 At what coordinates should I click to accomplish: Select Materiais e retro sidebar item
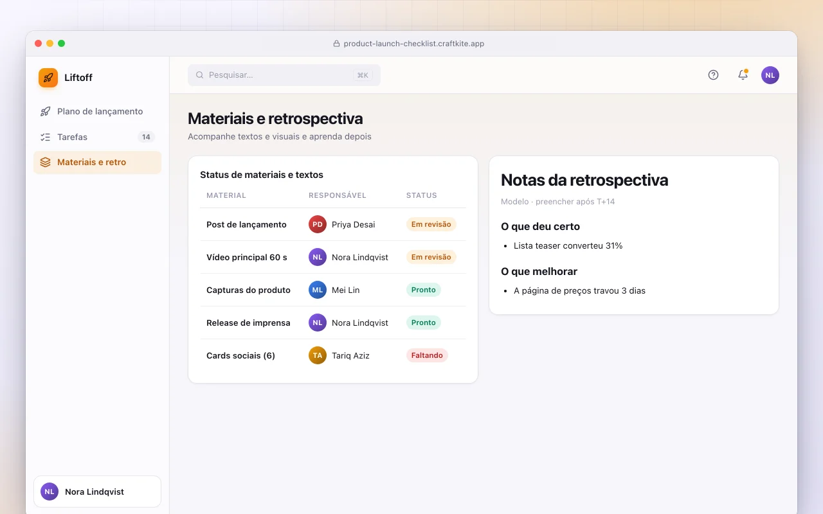click(x=97, y=163)
